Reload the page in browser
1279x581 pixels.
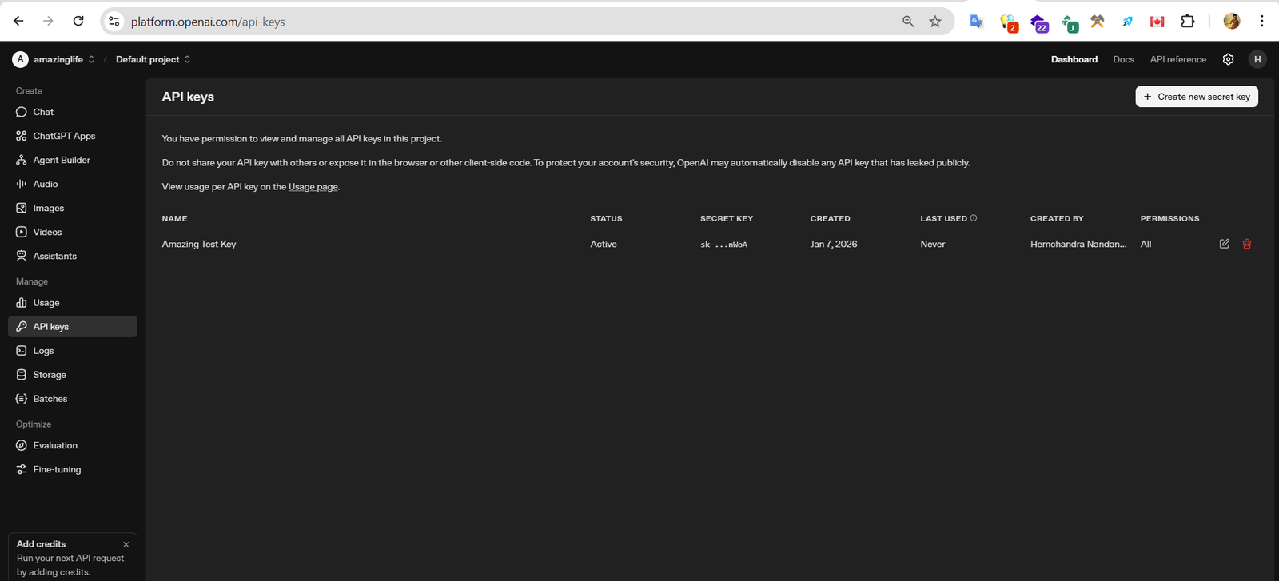(78, 22)
